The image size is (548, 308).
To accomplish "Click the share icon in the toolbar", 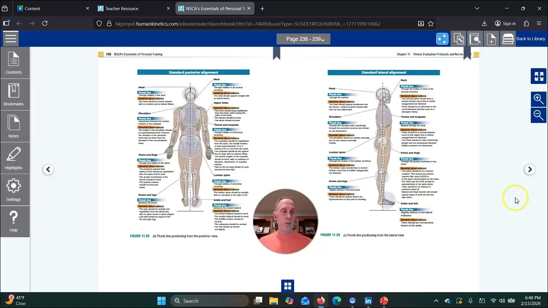I will click(442, 39).
